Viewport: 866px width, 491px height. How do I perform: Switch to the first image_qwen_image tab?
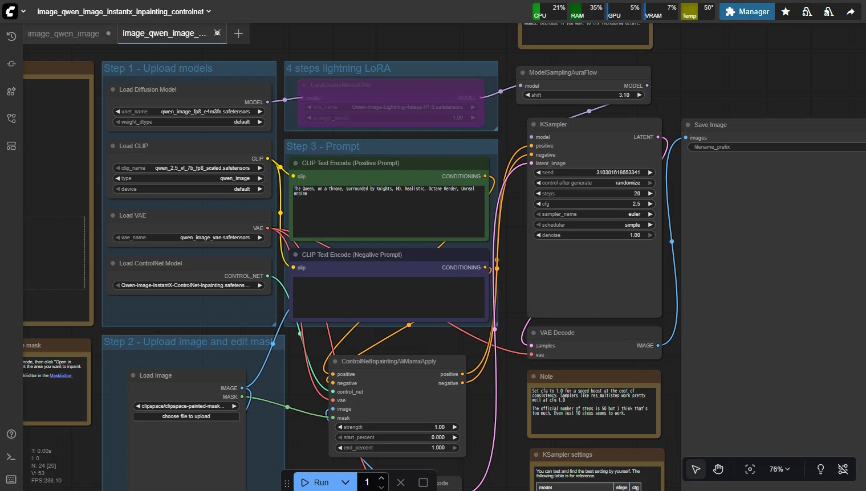pos(64,34)
